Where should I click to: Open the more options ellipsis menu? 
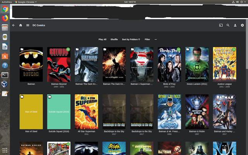156,40
